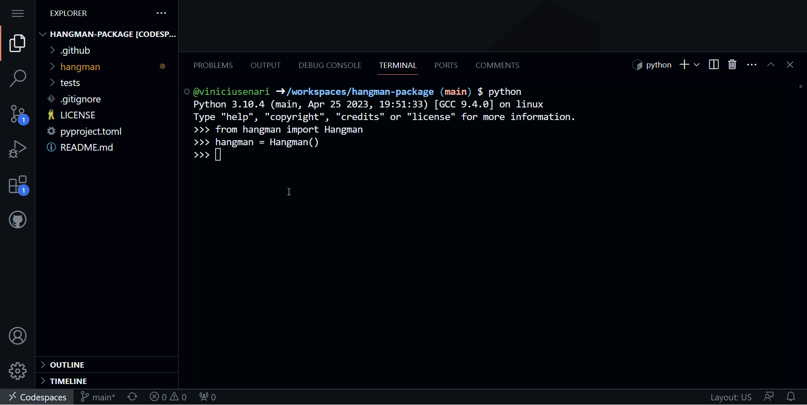Open the Accounts menu
Viewport: 807px width, 405px height.
(x=18, y=336)
